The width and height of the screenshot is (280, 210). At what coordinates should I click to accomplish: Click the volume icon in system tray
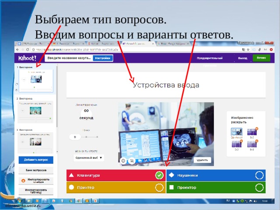[255, 201]
